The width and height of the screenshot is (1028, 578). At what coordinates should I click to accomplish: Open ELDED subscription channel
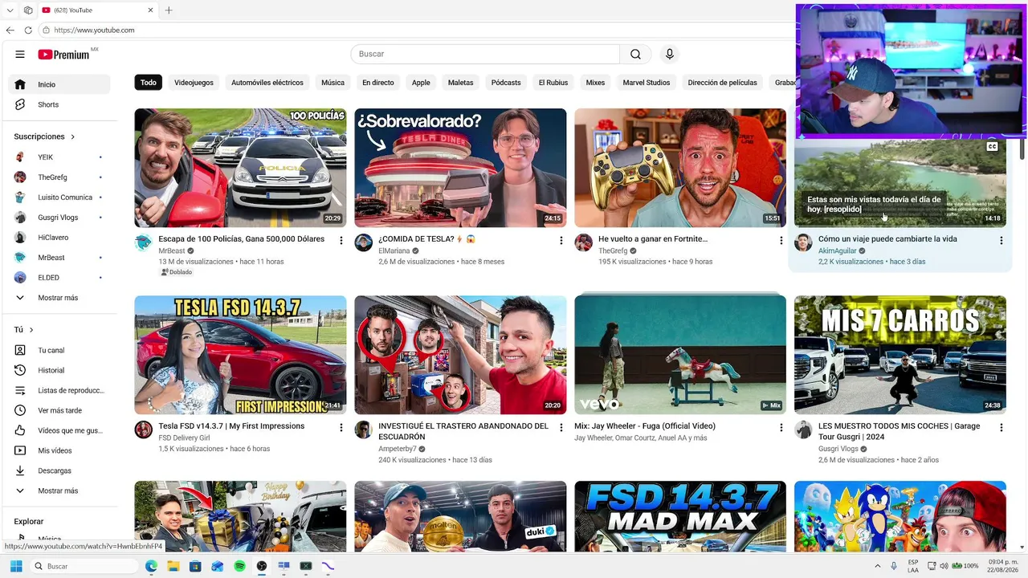(59, 278)
